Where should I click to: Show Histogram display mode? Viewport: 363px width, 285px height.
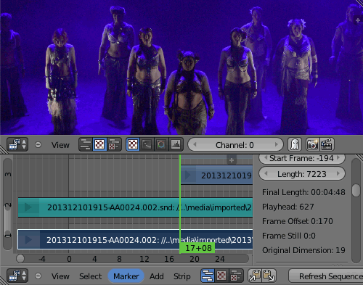click(x=176, y=144)
